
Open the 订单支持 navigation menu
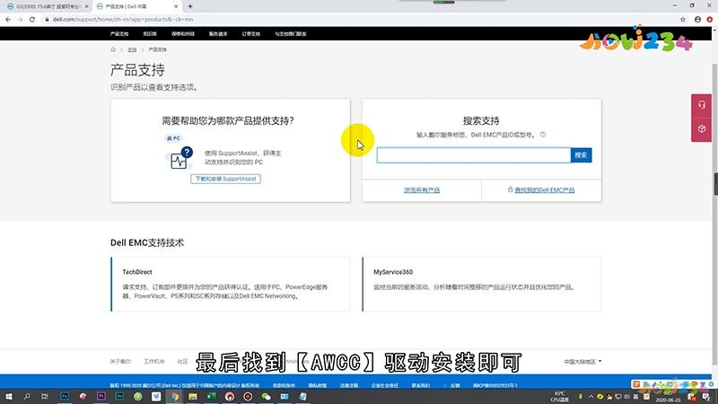[251, 34]
